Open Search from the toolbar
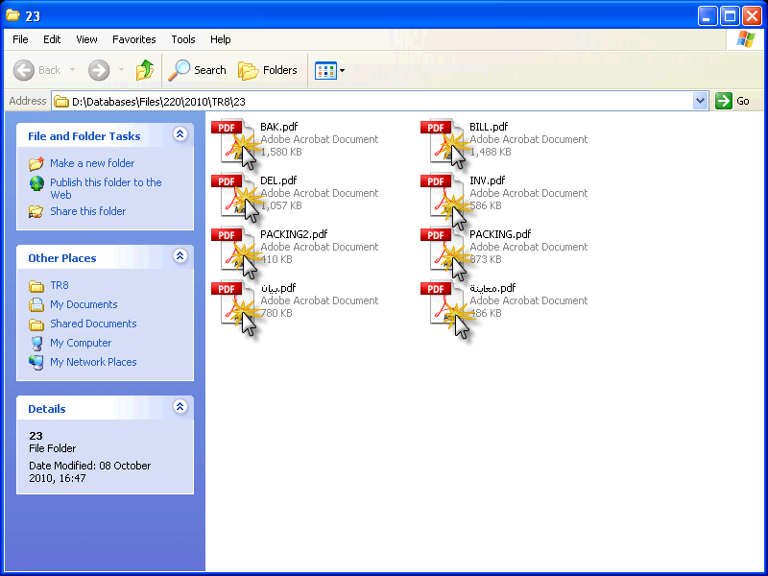768x576 pixels. (198, 70)
